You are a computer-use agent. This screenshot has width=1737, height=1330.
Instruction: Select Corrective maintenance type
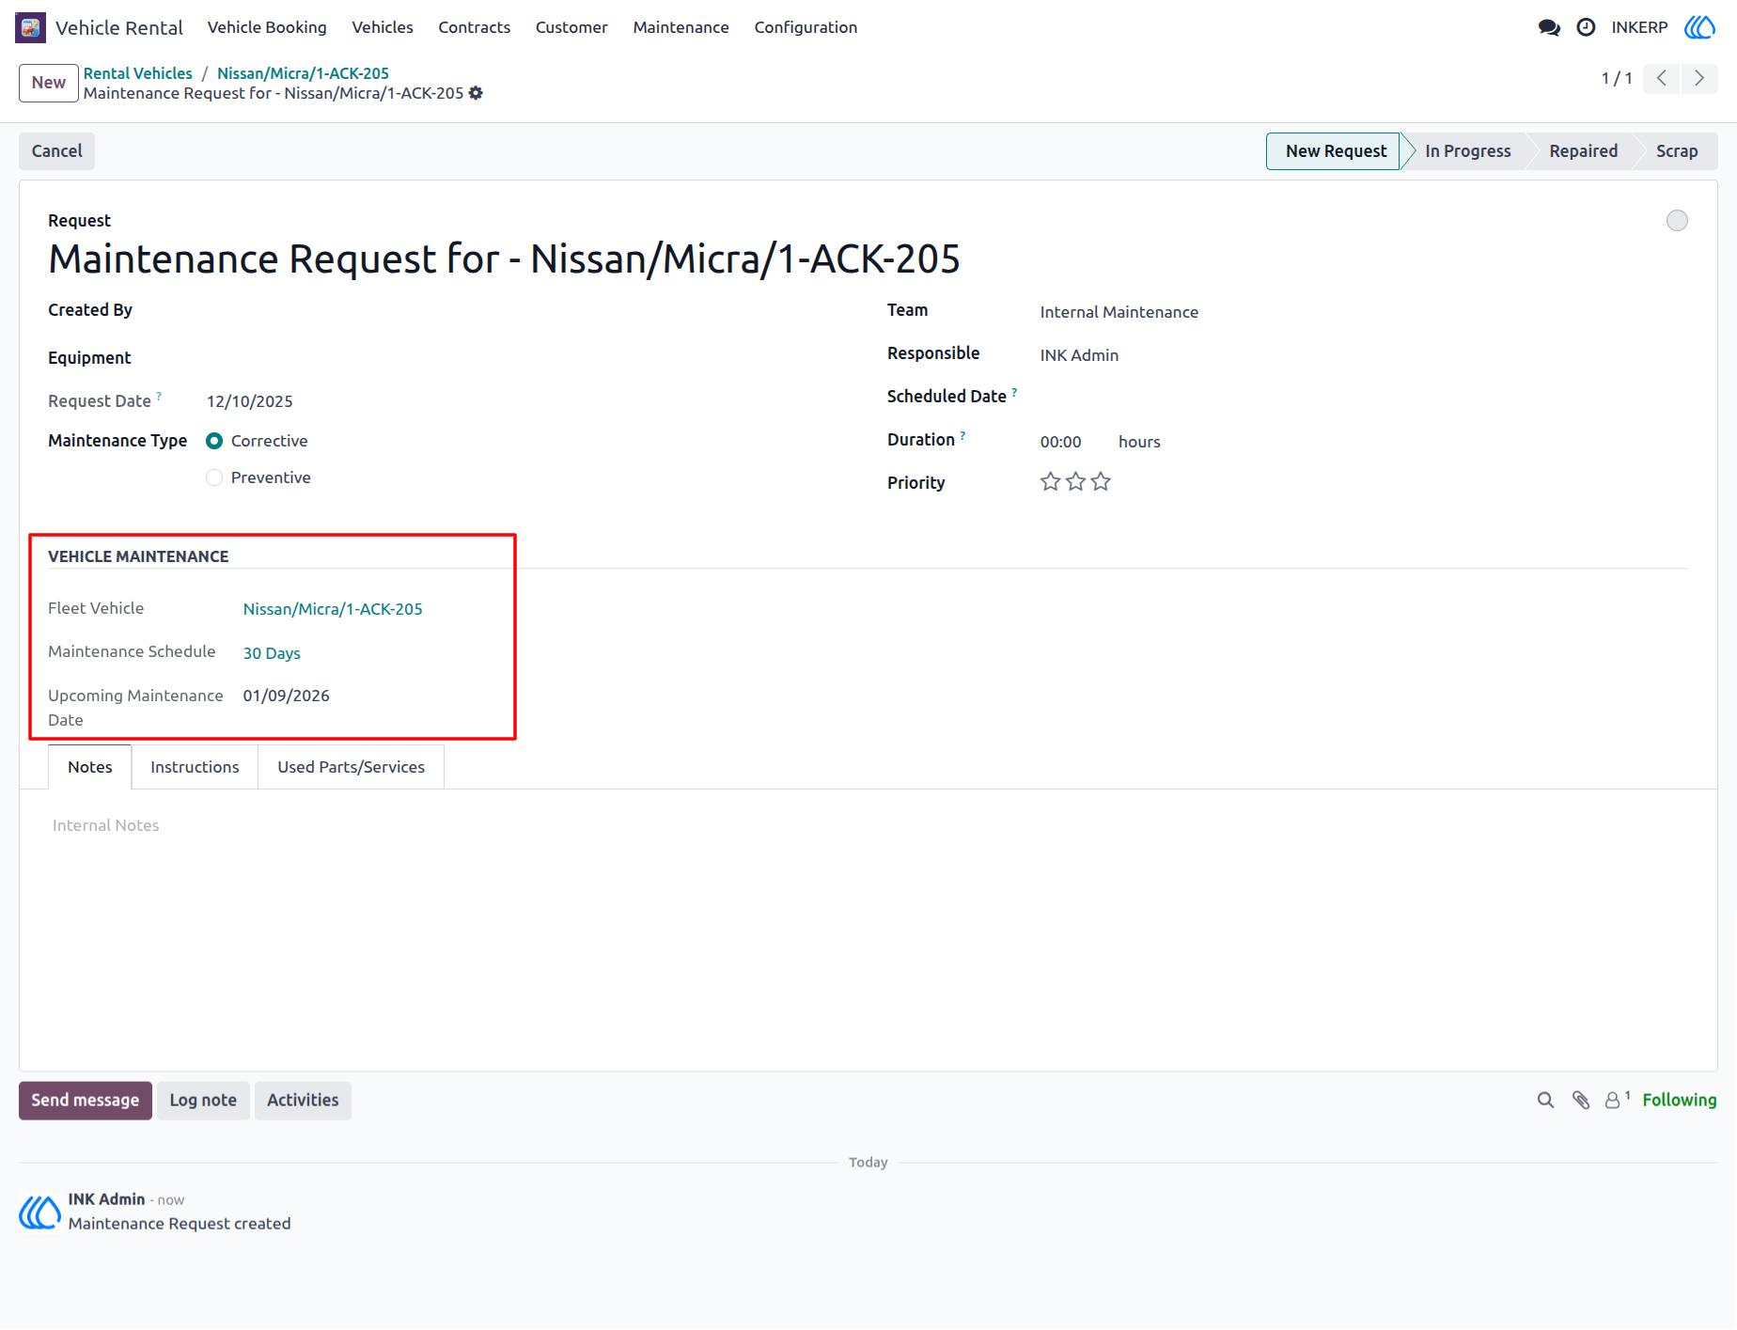coord(214,441)
